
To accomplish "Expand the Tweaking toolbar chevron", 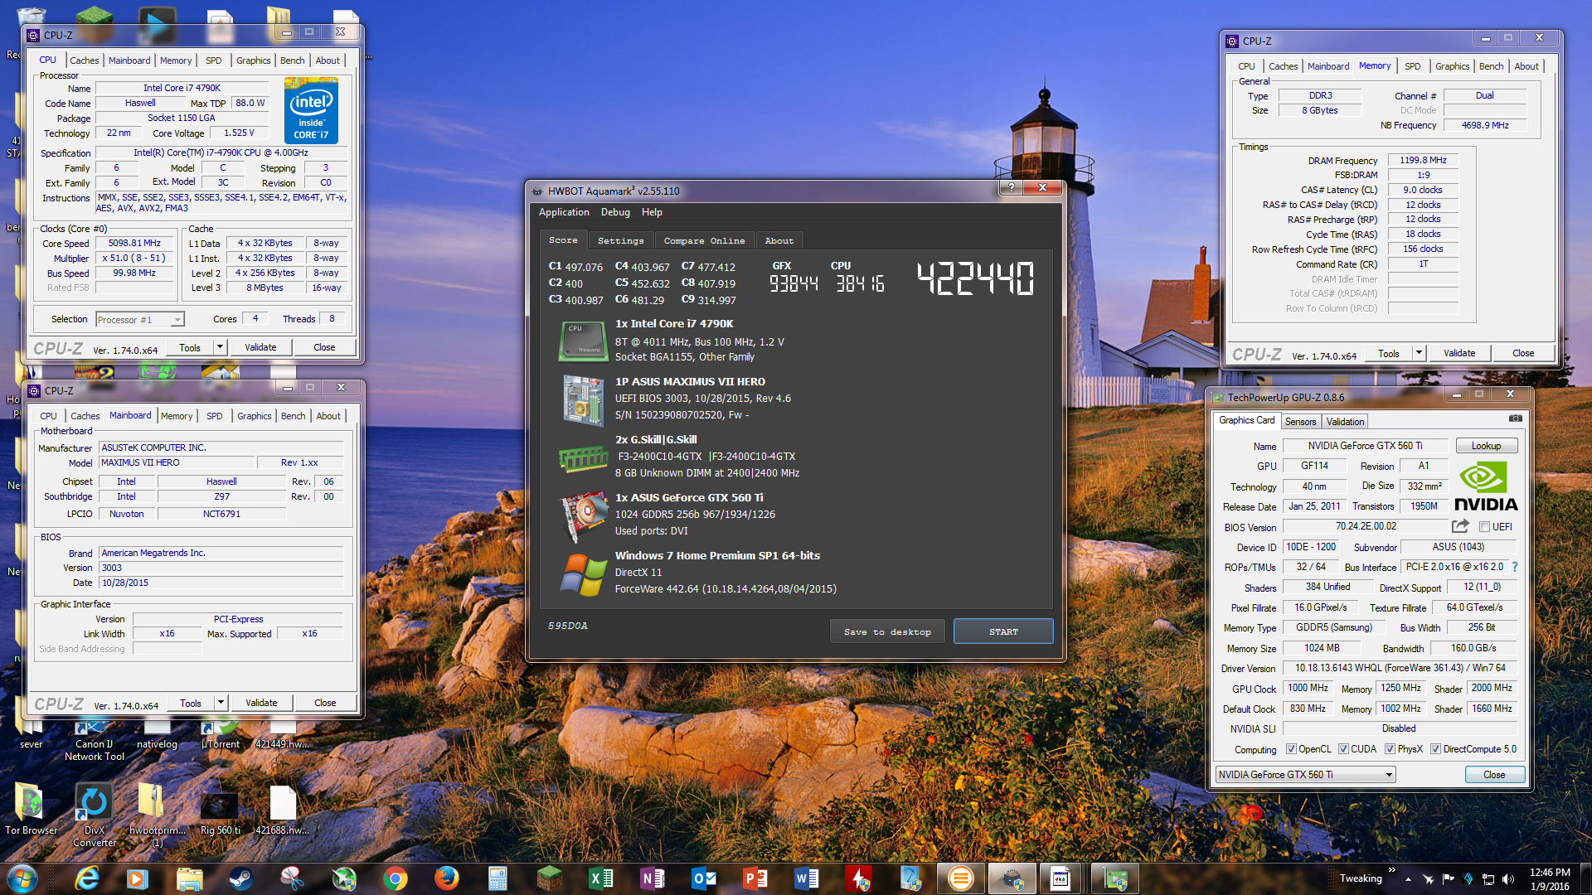I will 1391,870.
